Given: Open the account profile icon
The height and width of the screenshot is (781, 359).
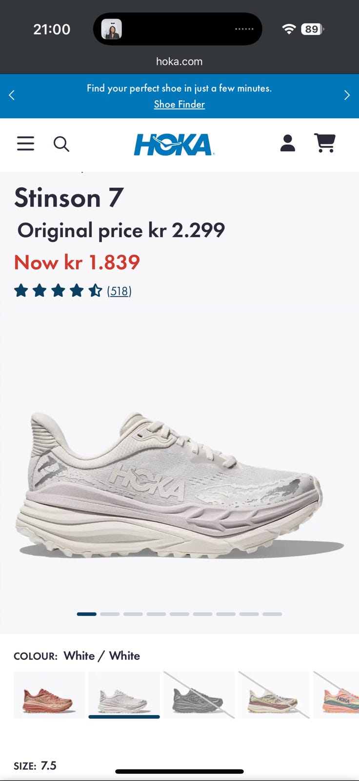Looking at the screenshot, I should 288,143.
